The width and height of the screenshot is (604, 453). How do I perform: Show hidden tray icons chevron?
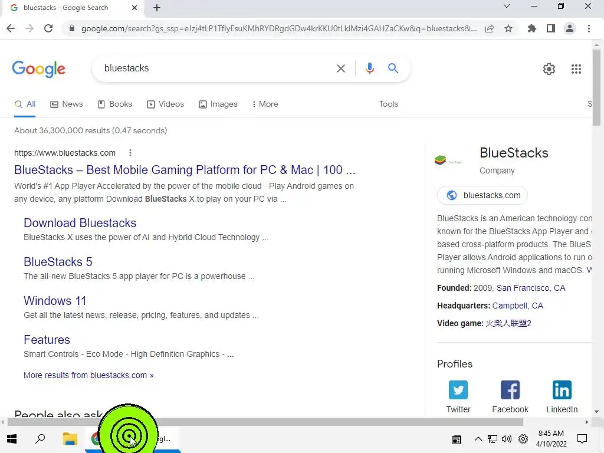pyautogui.click(x=478, y=439)
